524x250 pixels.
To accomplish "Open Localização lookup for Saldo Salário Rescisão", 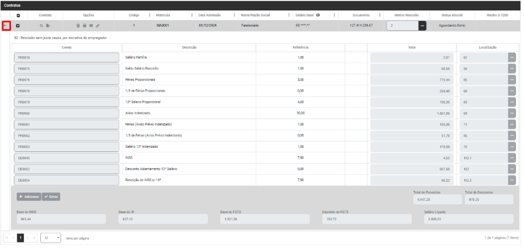I will (x=512, y=68).
